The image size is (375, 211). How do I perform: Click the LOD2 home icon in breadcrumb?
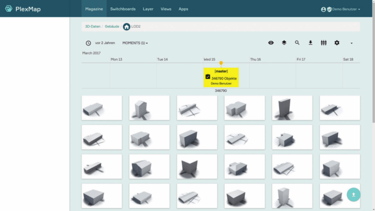pyautogui.click(x=126, y=27)
